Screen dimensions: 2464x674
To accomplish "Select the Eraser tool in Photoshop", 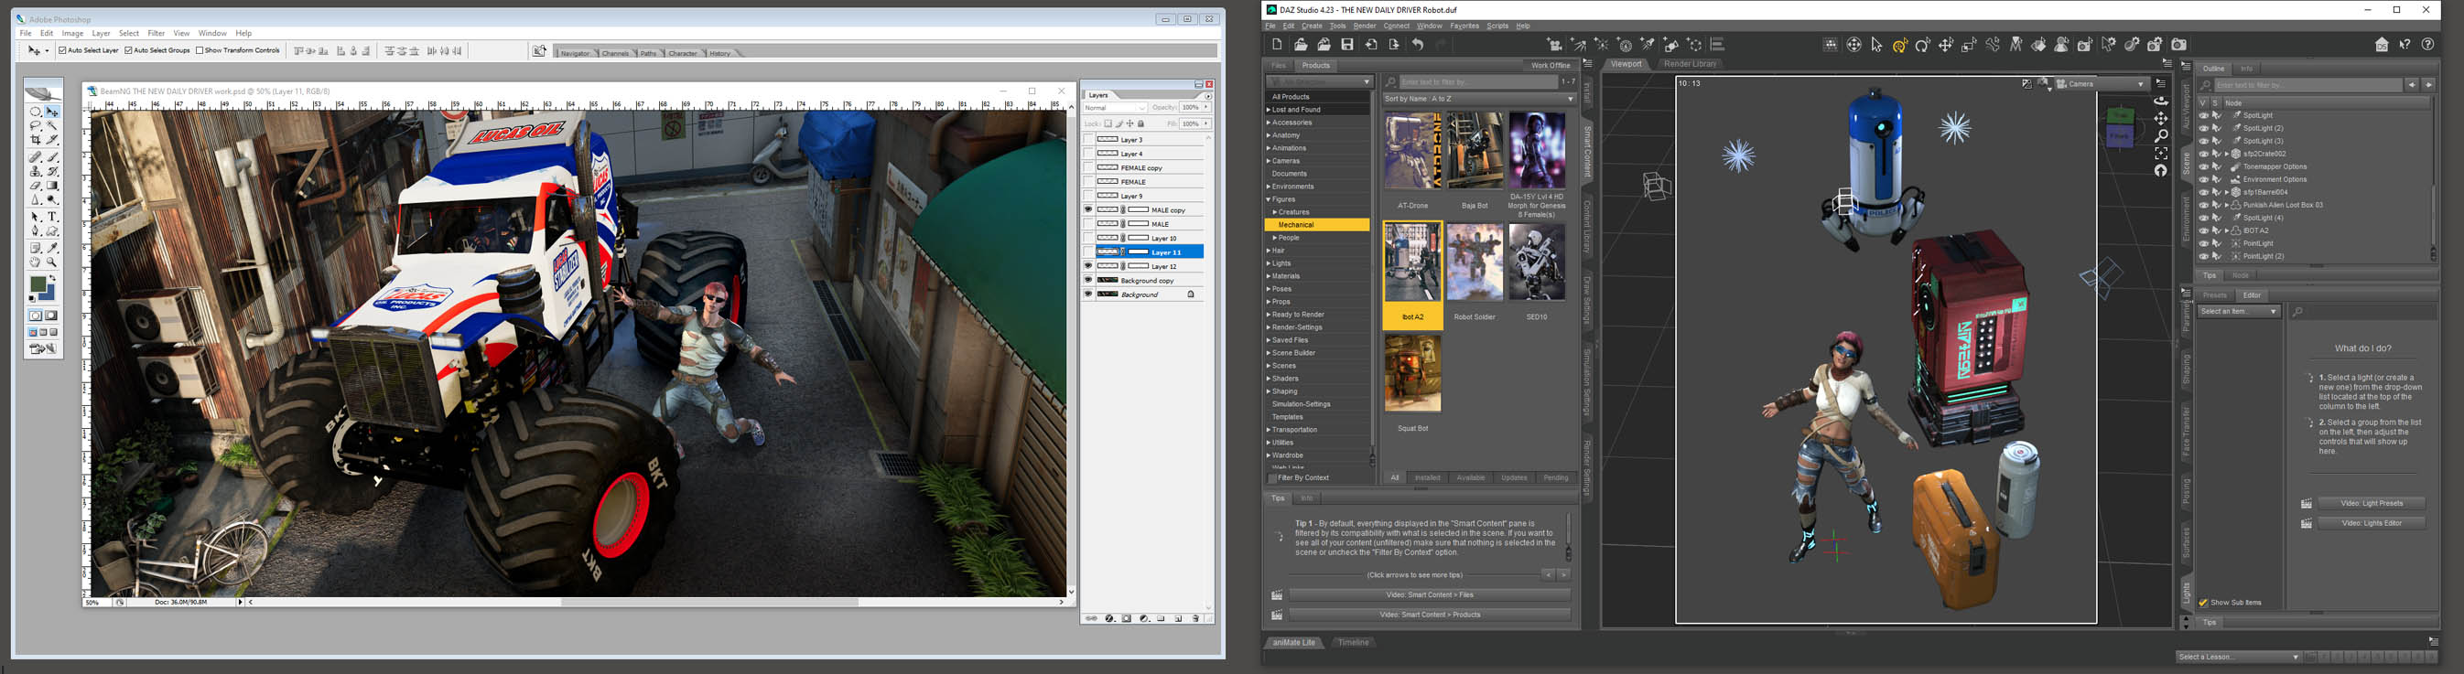I will (x=36, y=187).
